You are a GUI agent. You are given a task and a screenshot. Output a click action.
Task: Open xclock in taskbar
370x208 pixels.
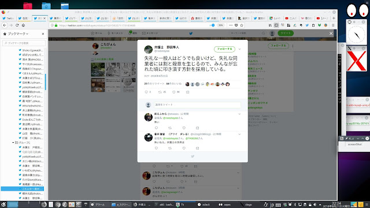204,205
